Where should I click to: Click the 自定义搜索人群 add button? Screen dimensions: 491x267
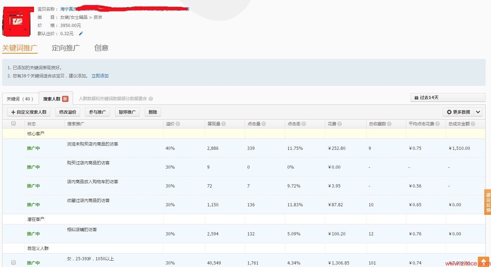29,112
